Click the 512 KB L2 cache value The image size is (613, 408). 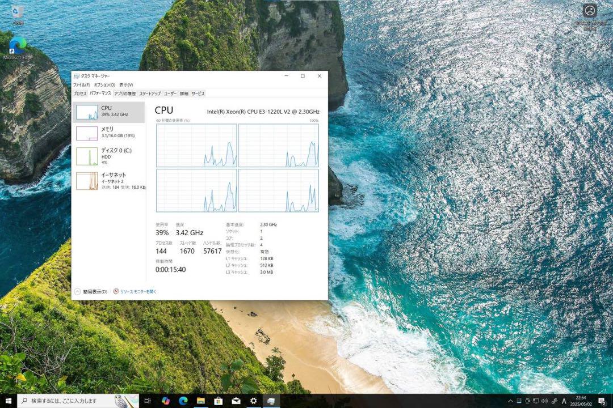(267, 266)
